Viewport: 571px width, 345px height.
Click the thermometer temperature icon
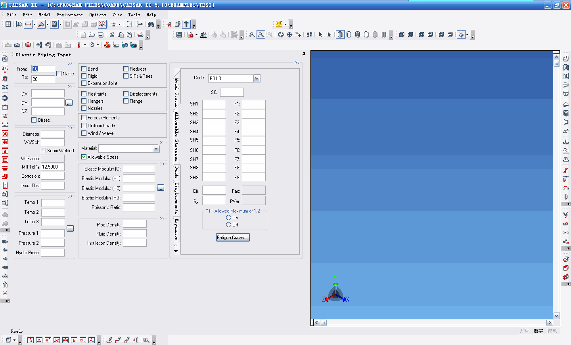(79, 45)
